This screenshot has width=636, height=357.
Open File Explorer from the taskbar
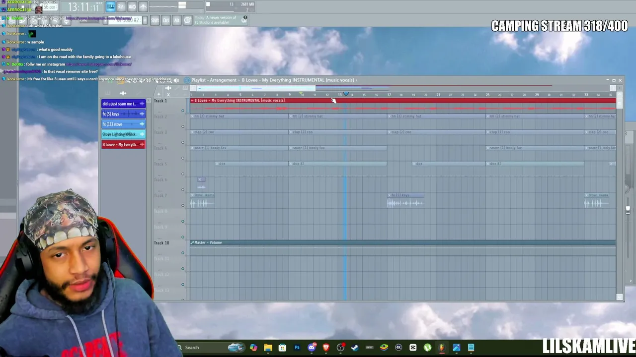(268, 348)
